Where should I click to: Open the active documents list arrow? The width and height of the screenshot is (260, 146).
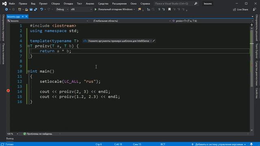click(252, 17)
